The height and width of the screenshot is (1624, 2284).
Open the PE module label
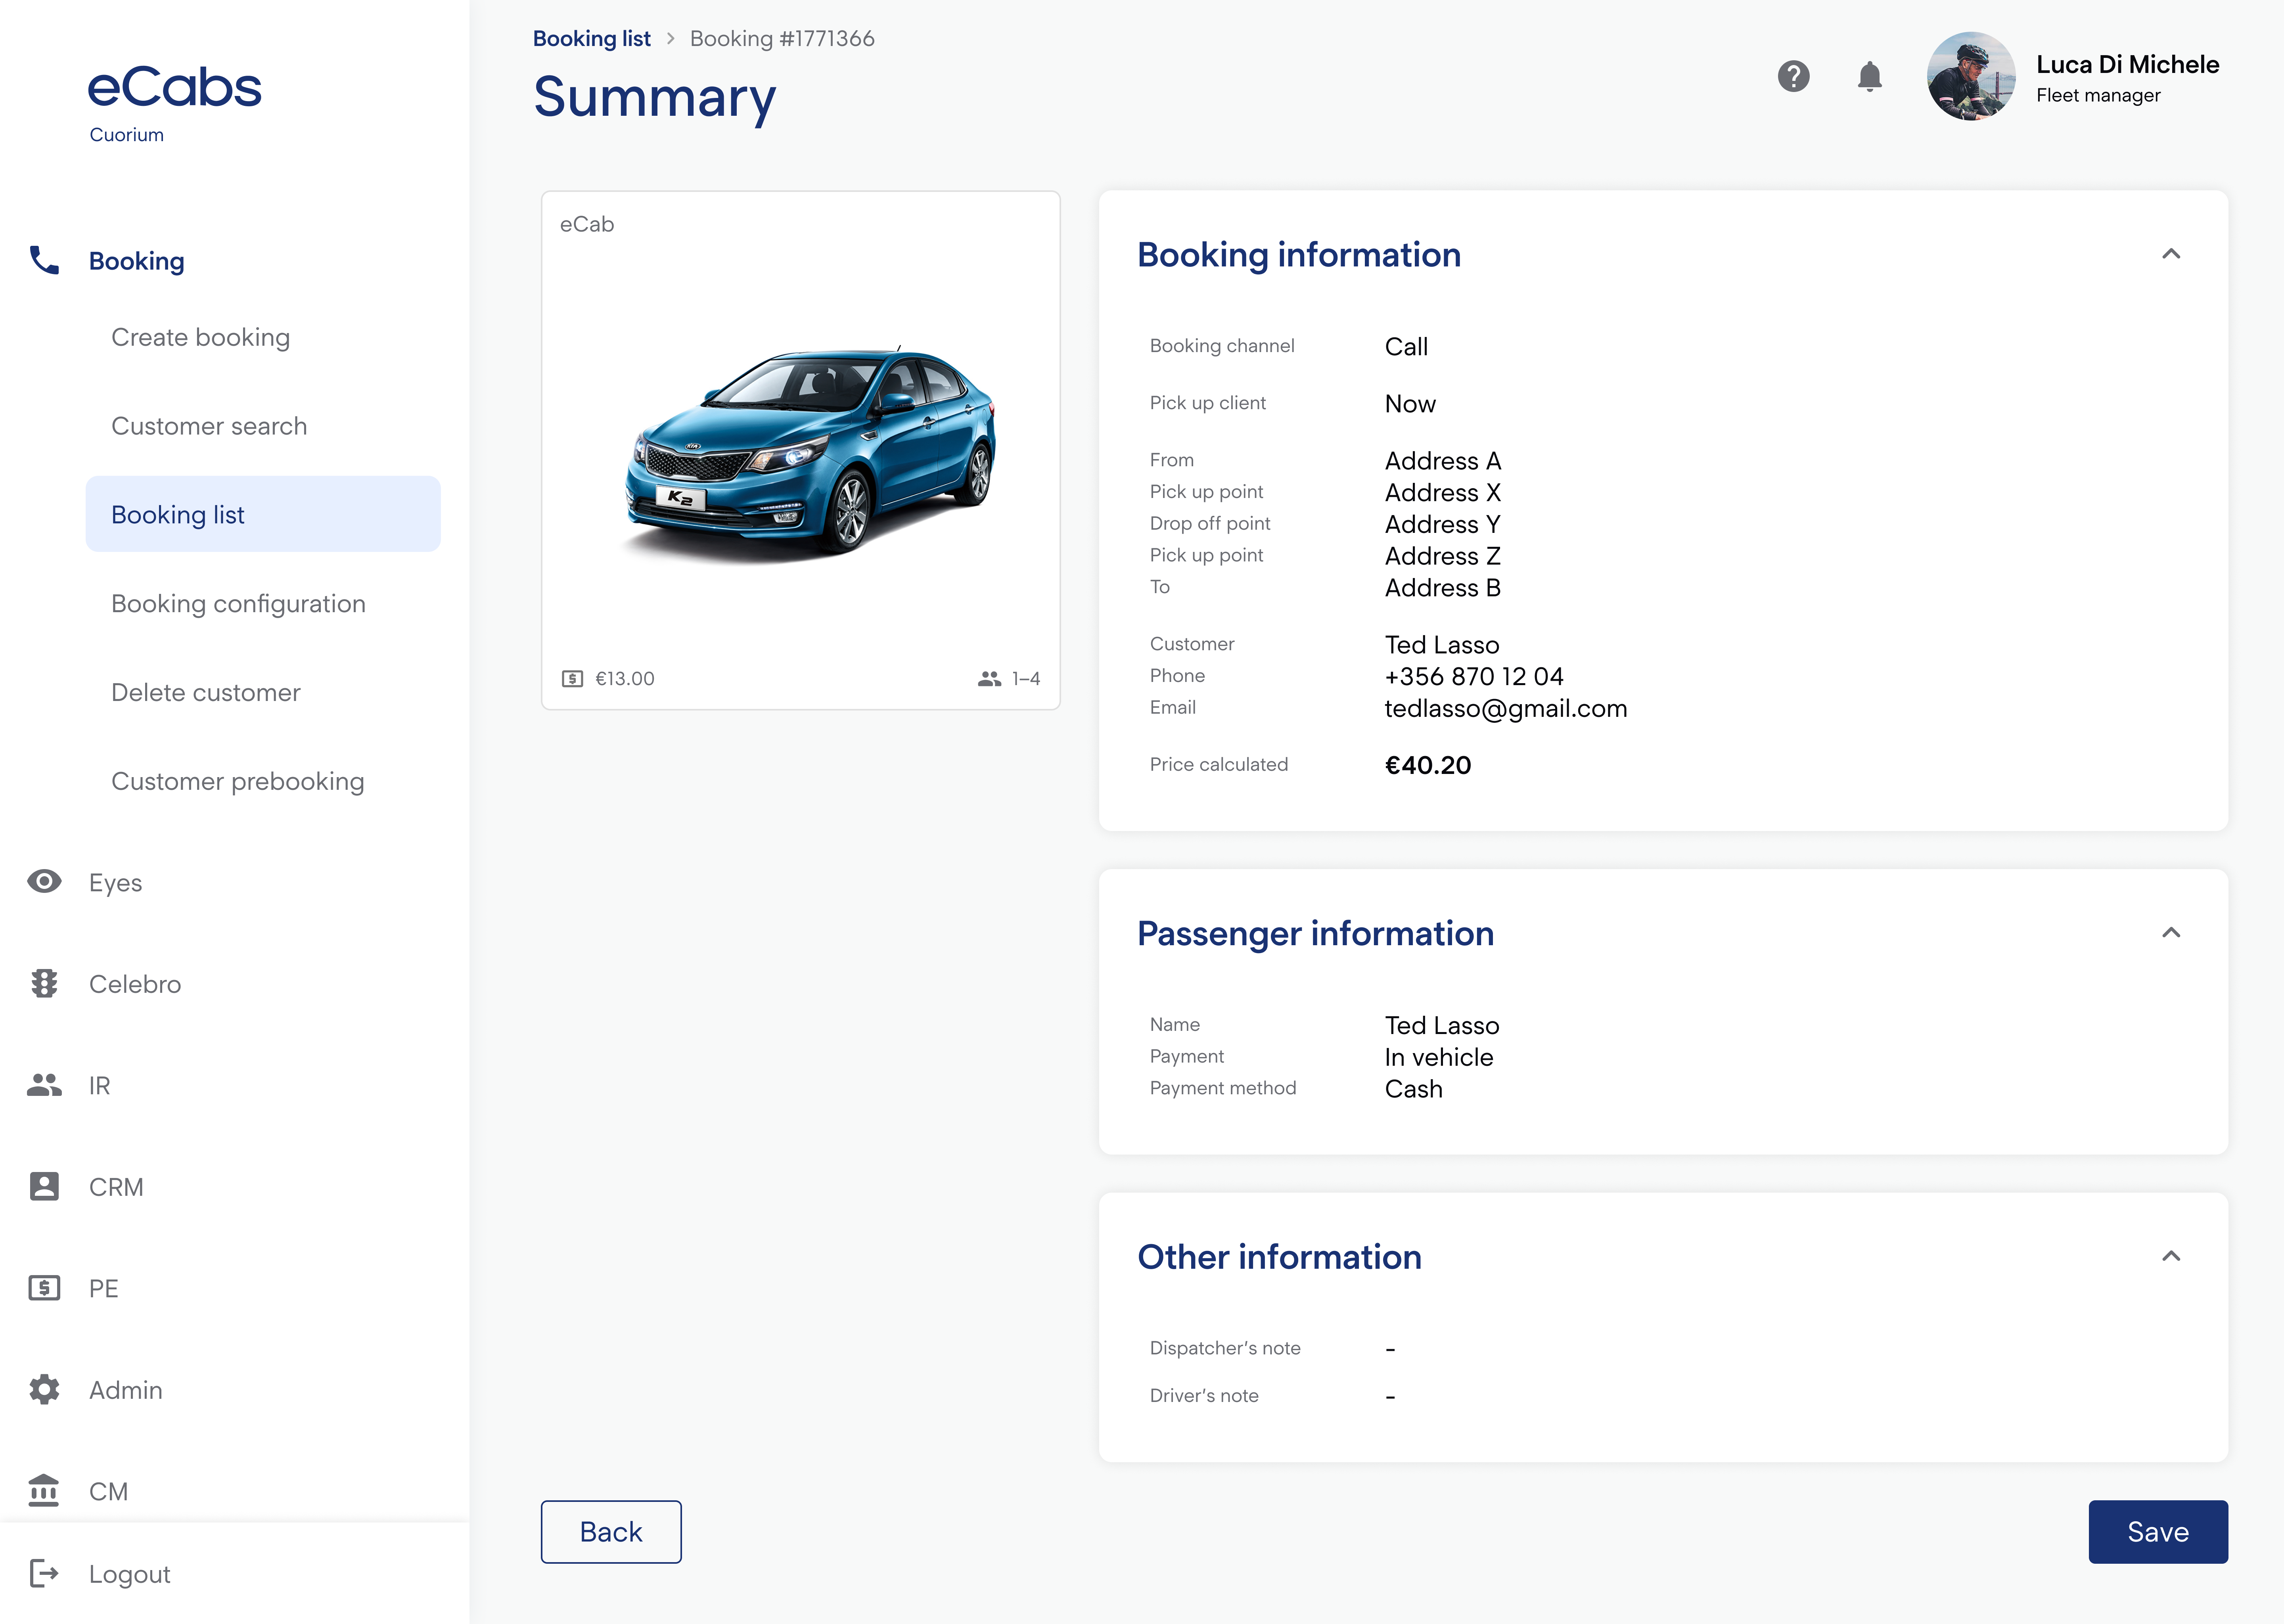tap(103, 1288)
